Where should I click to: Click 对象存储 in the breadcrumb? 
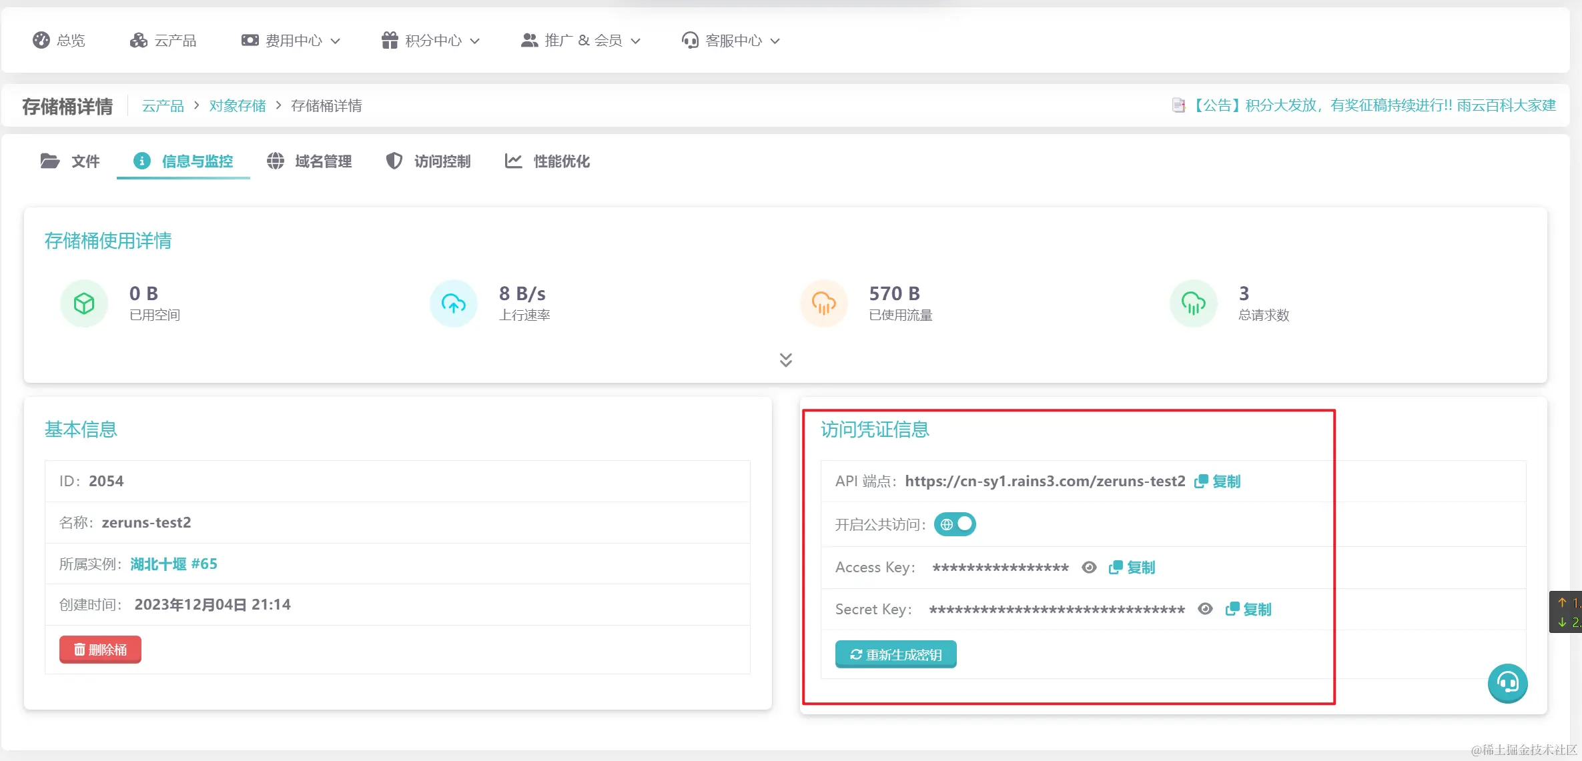pos(238,106)
